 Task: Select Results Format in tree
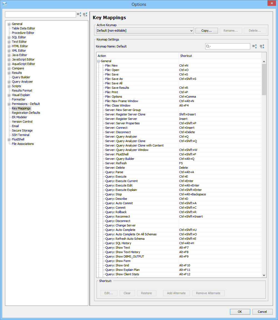point(22,90)
